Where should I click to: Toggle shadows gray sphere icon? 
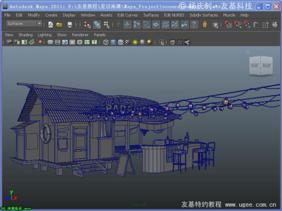[143, 42]
